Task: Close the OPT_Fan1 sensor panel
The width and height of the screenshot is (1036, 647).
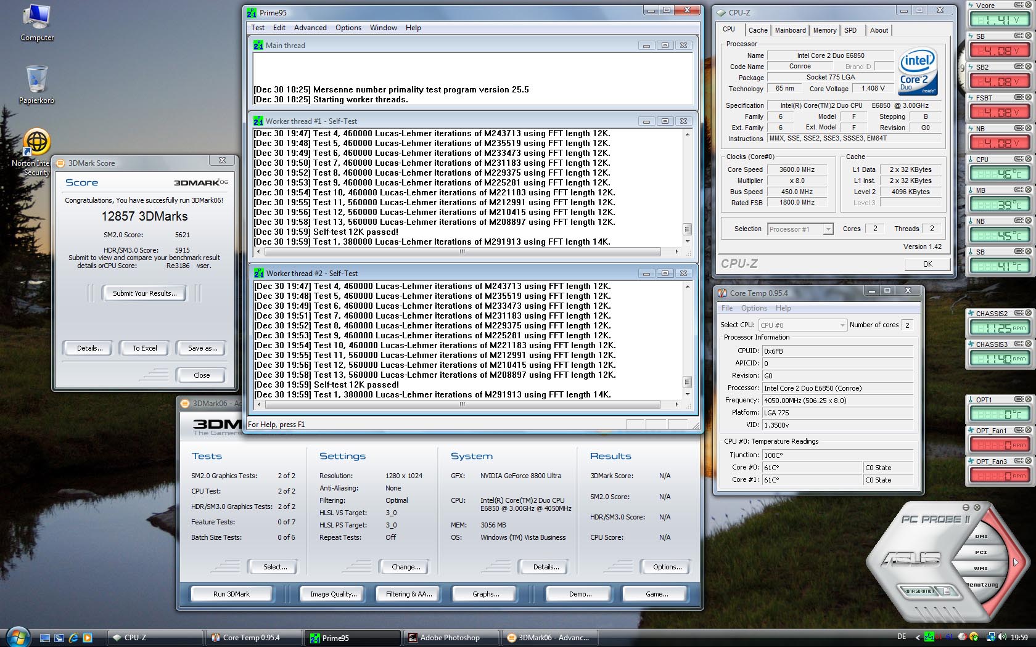Action: [x=1027, y=430]
